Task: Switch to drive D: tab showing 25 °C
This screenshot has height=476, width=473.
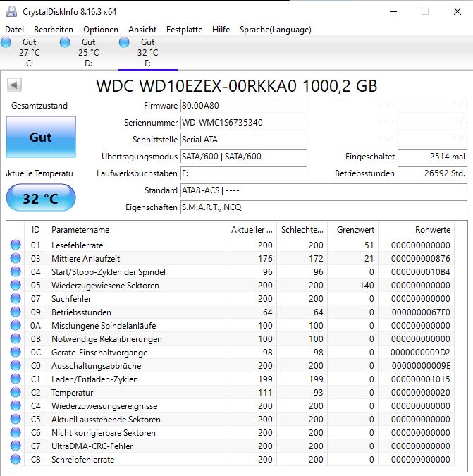Action: (x=89, y=52)
